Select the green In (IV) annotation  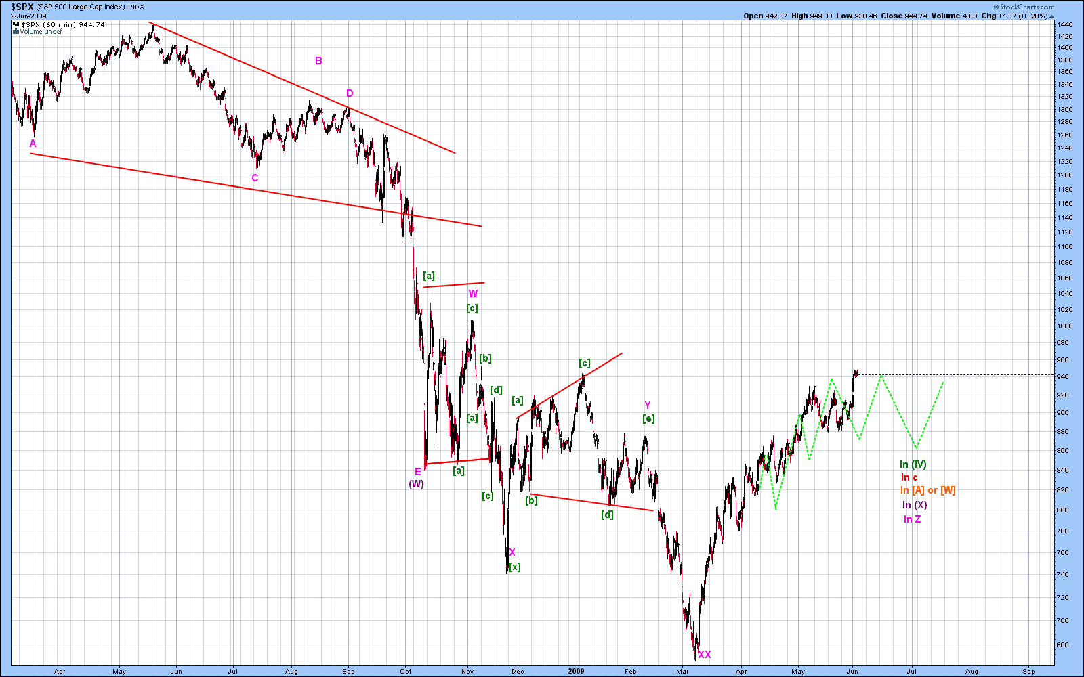[913, 464]
